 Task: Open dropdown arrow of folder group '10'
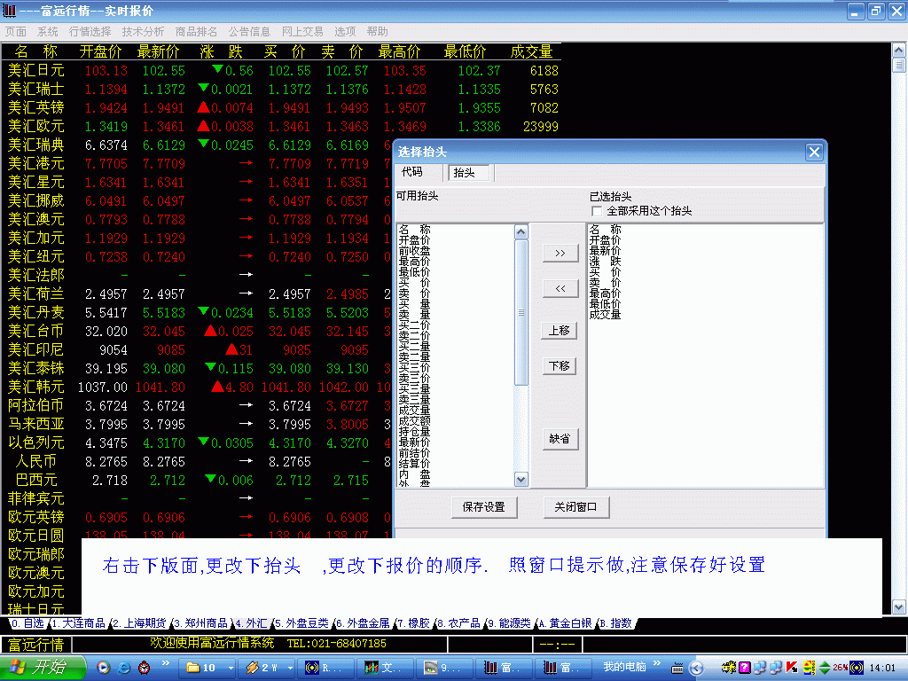click(231, 668)
